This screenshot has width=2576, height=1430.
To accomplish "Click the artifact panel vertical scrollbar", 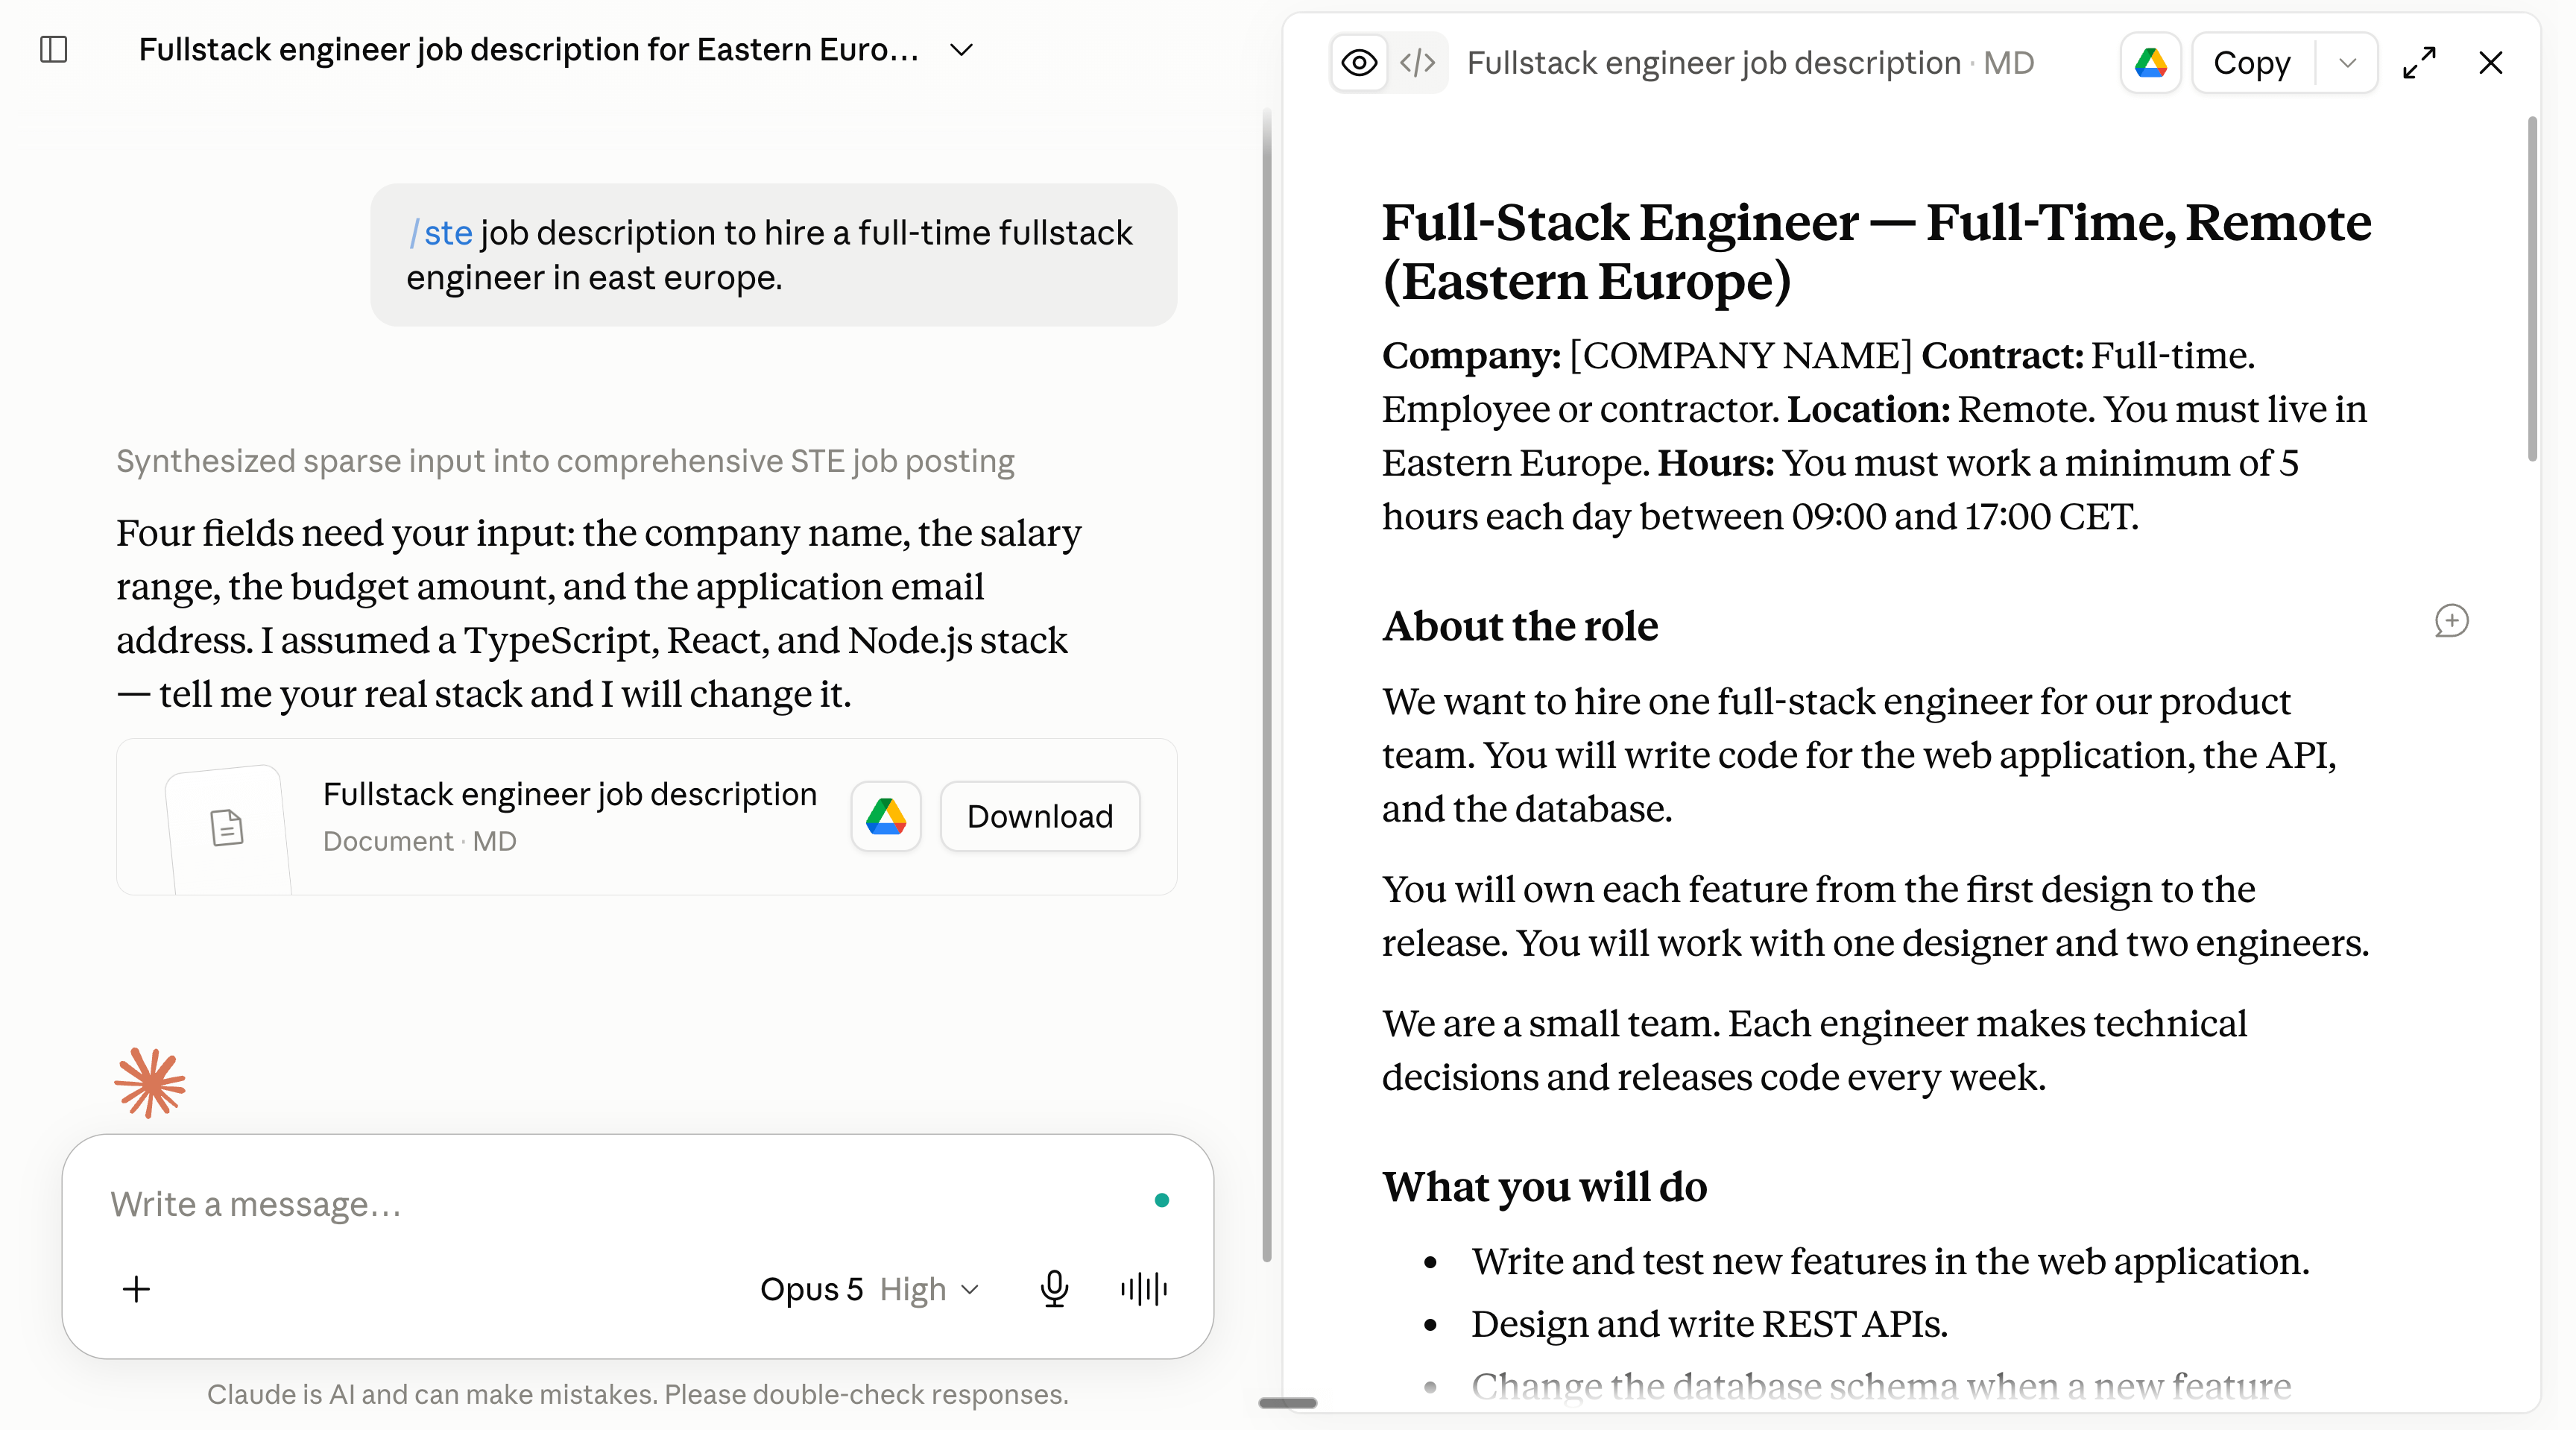I will tap(2533, 290).
